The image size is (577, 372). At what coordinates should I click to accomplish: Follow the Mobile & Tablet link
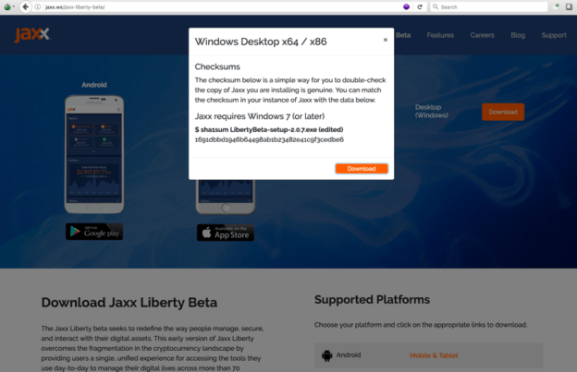[x=434, y=355]
